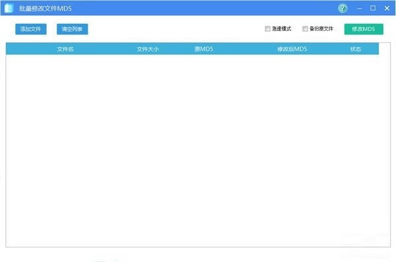Maximize the application window

(373, 8)
